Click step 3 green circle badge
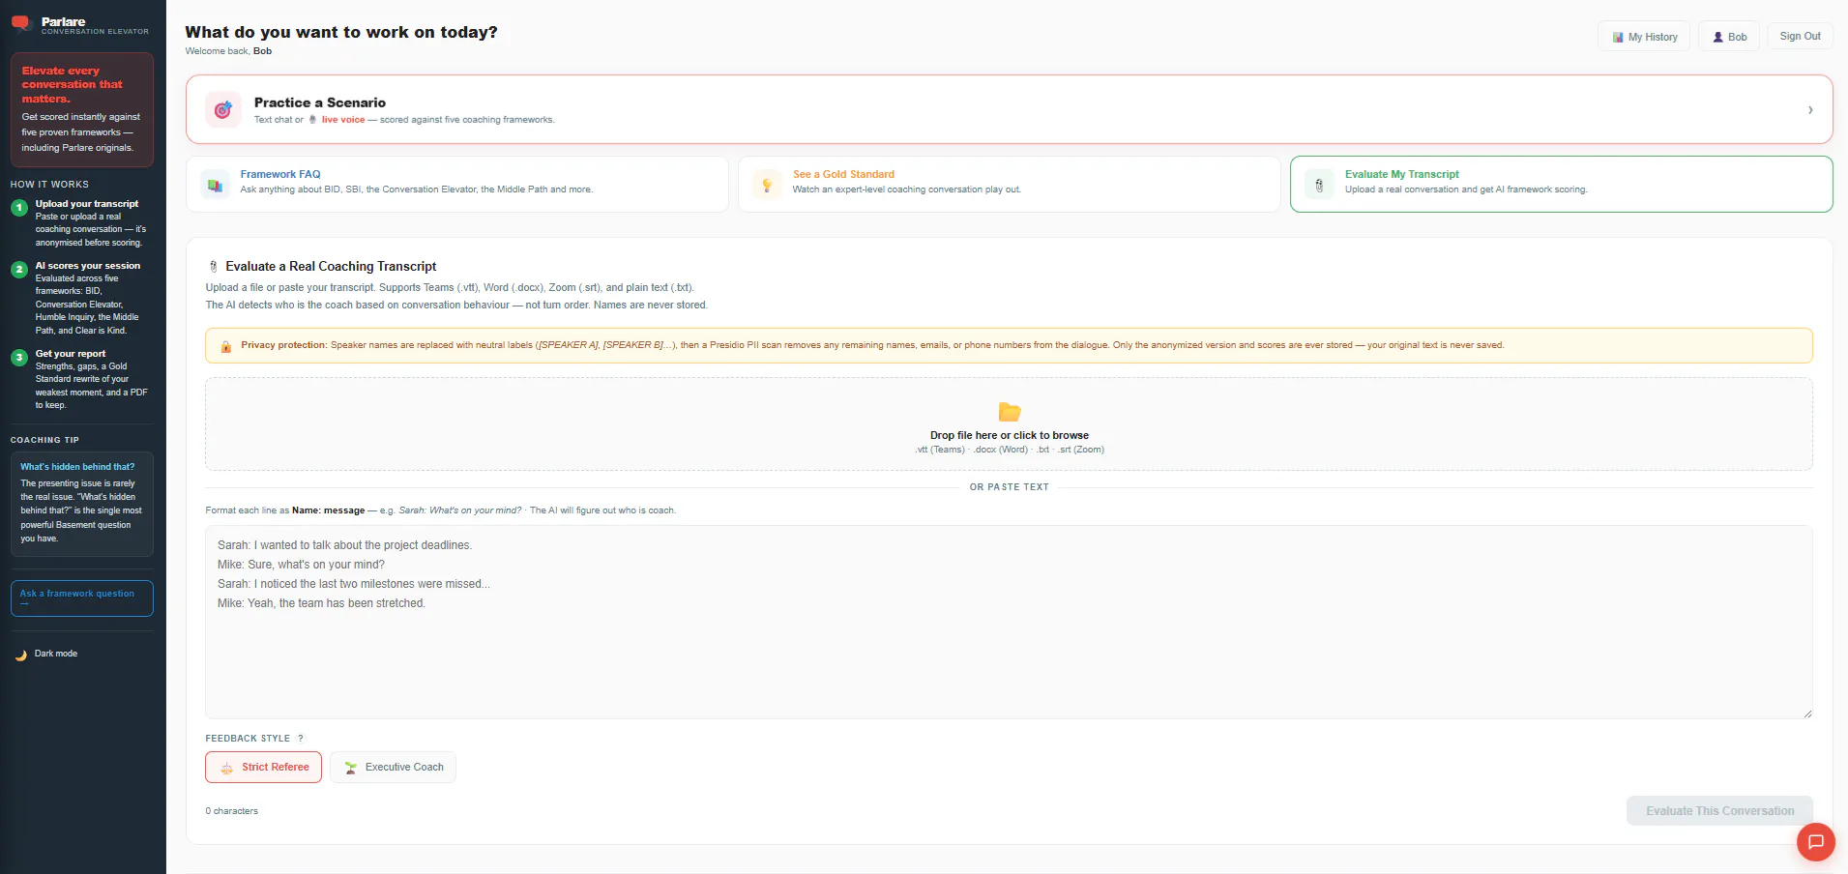This screenshot has height=874, width=1848. tap(19, 358)
